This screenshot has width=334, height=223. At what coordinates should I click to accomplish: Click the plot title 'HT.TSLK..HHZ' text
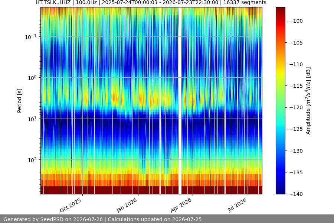[53, 2]
